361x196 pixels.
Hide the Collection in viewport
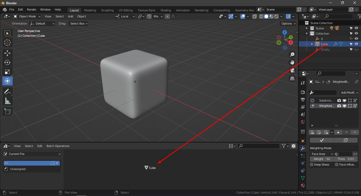[356, 34]
